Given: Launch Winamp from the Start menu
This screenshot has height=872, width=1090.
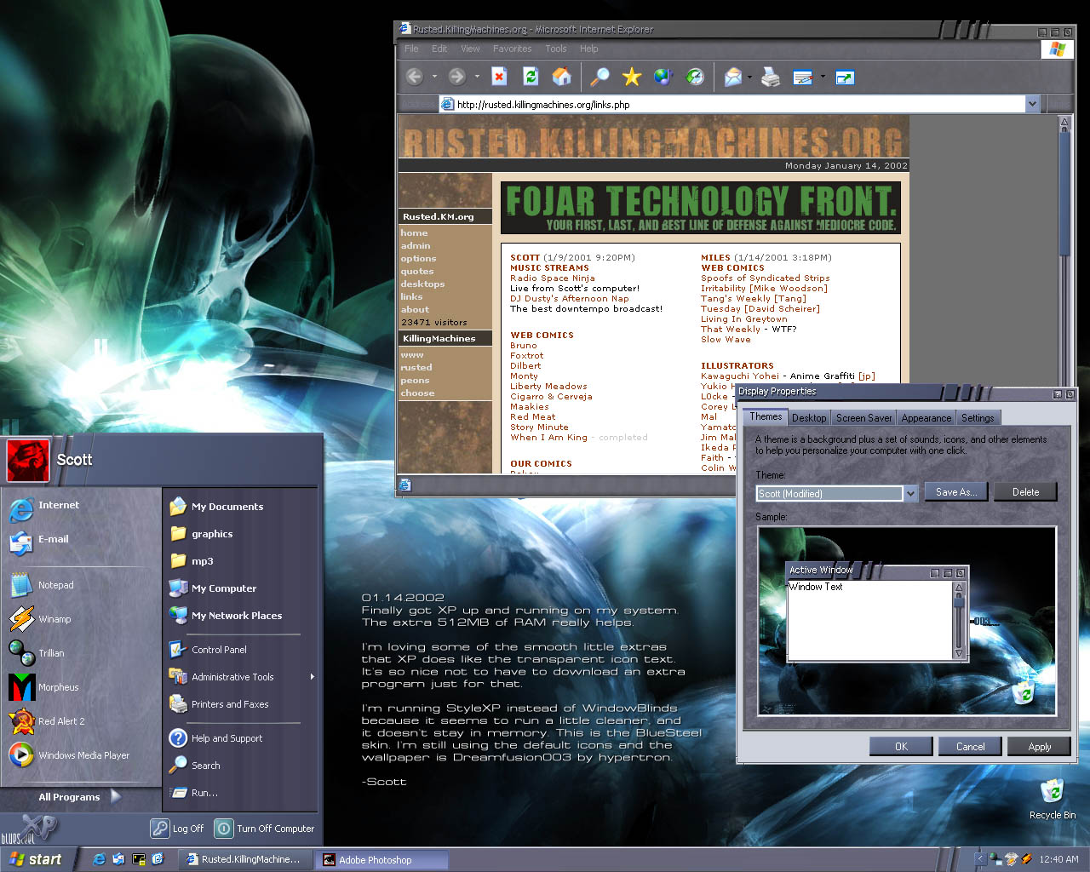Looking at the screenshot, I should pos(54,619).
